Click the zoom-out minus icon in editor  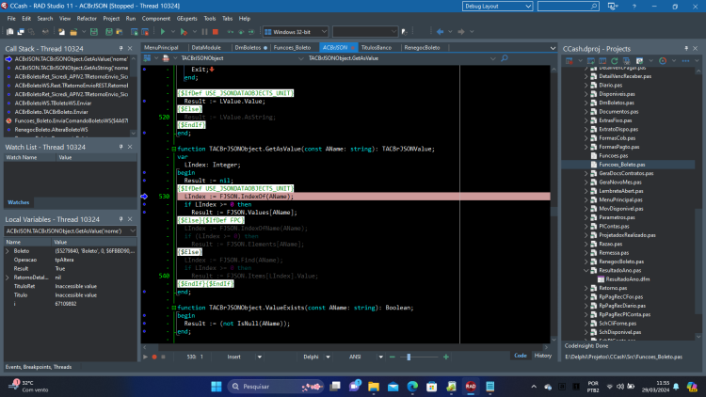click(393, 357)
